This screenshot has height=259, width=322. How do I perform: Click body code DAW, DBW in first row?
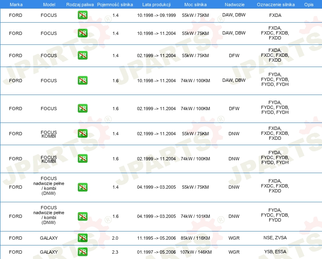coord(234,15)
